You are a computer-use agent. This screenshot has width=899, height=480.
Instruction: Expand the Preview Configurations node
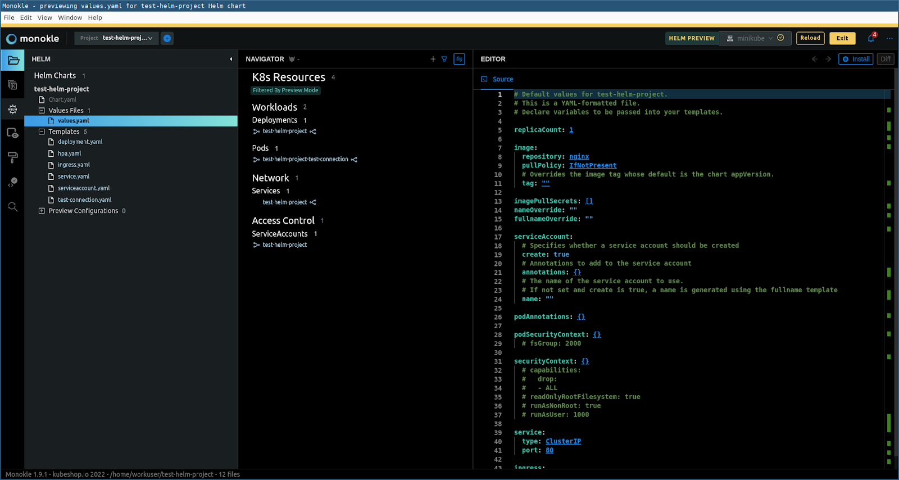click(x=42, y=211)
